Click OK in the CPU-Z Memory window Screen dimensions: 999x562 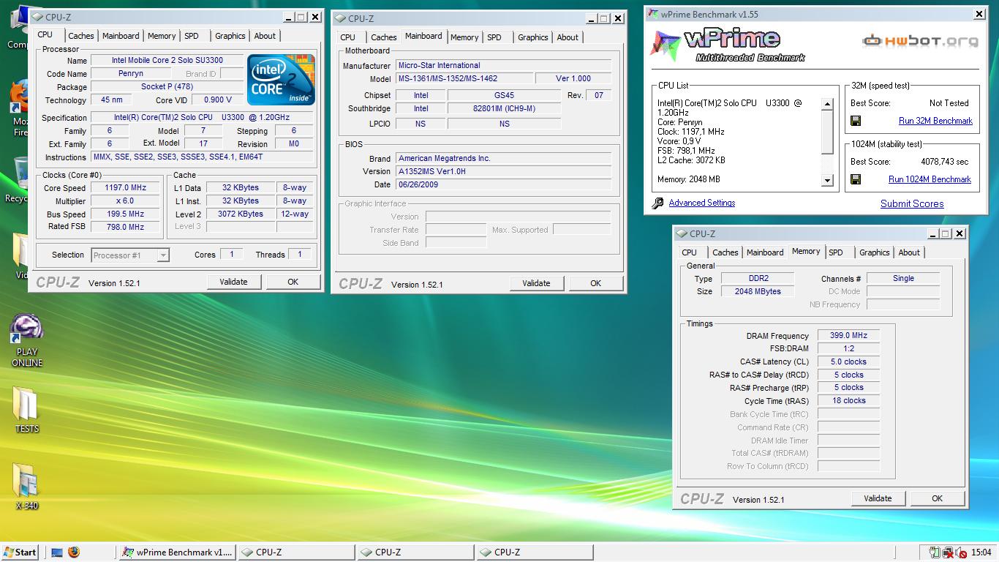point(937,498)
